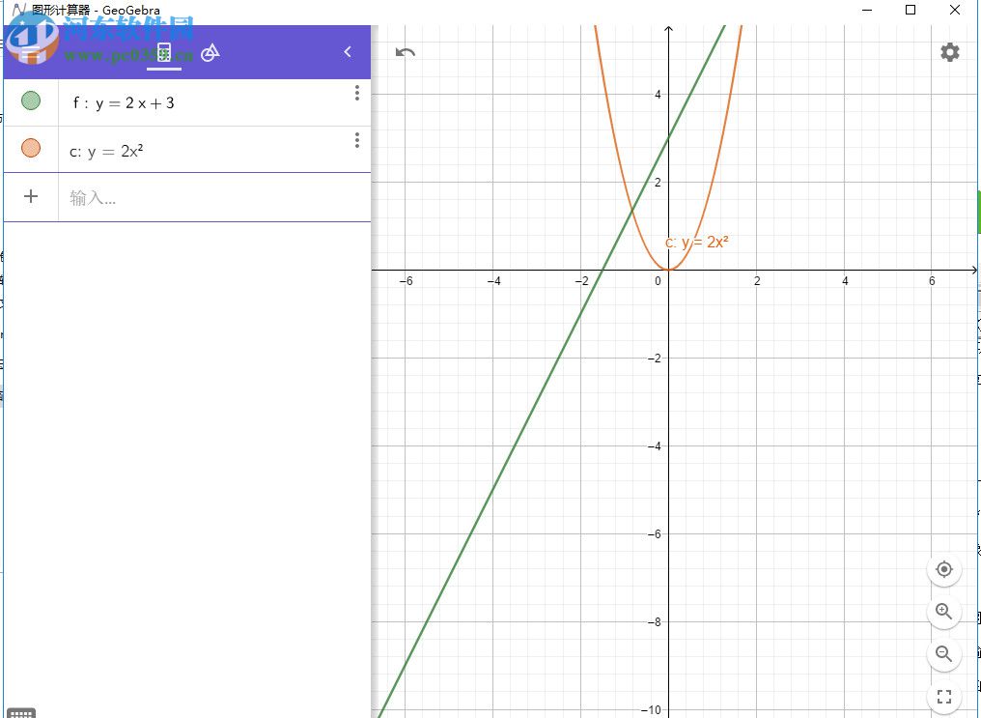The image size is (981, 718).
Task: Open more options for c: y = 2x²
Action: point(357,140)
